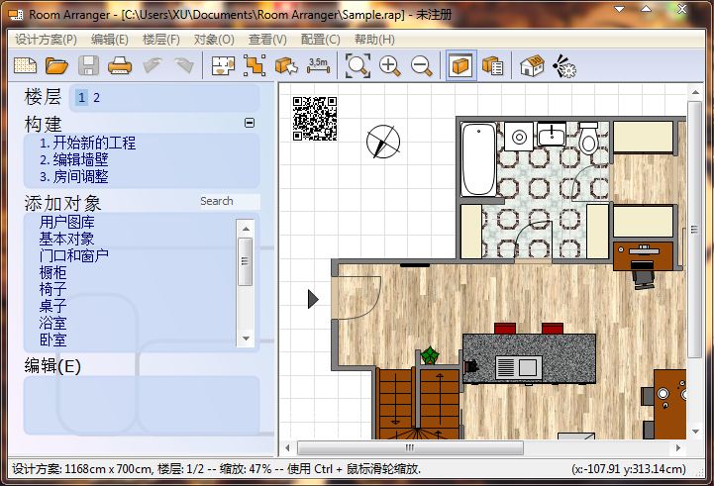Viewport: 714px width, 486px height.
Task: Open a file with the folder icon
Action: coord(56,66)
